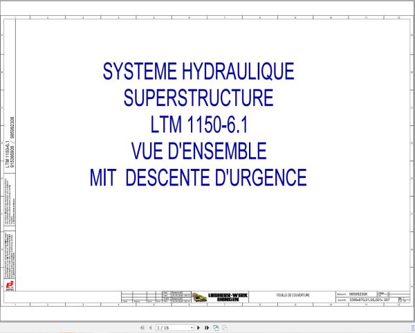Click the 'SYSTEME HYDRAULIQUE' title text
415x333 pixels.
199,71
